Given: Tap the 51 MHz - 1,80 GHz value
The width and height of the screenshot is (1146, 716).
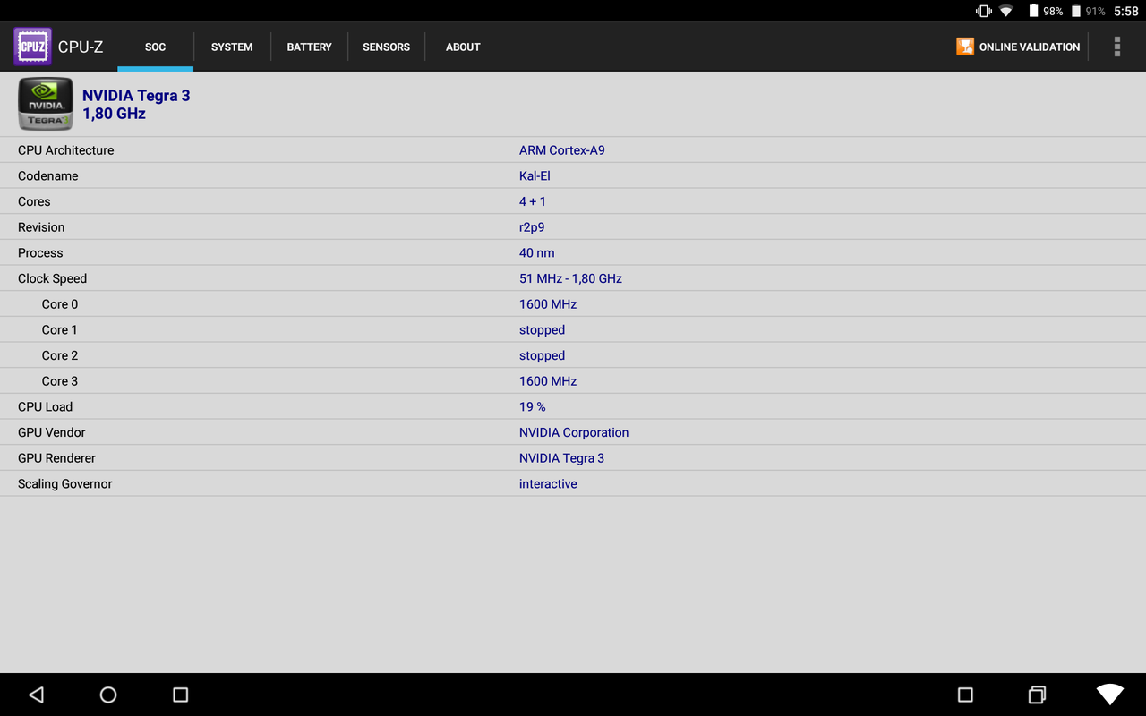Looking at the screenshot, I should tap(570, 278).
